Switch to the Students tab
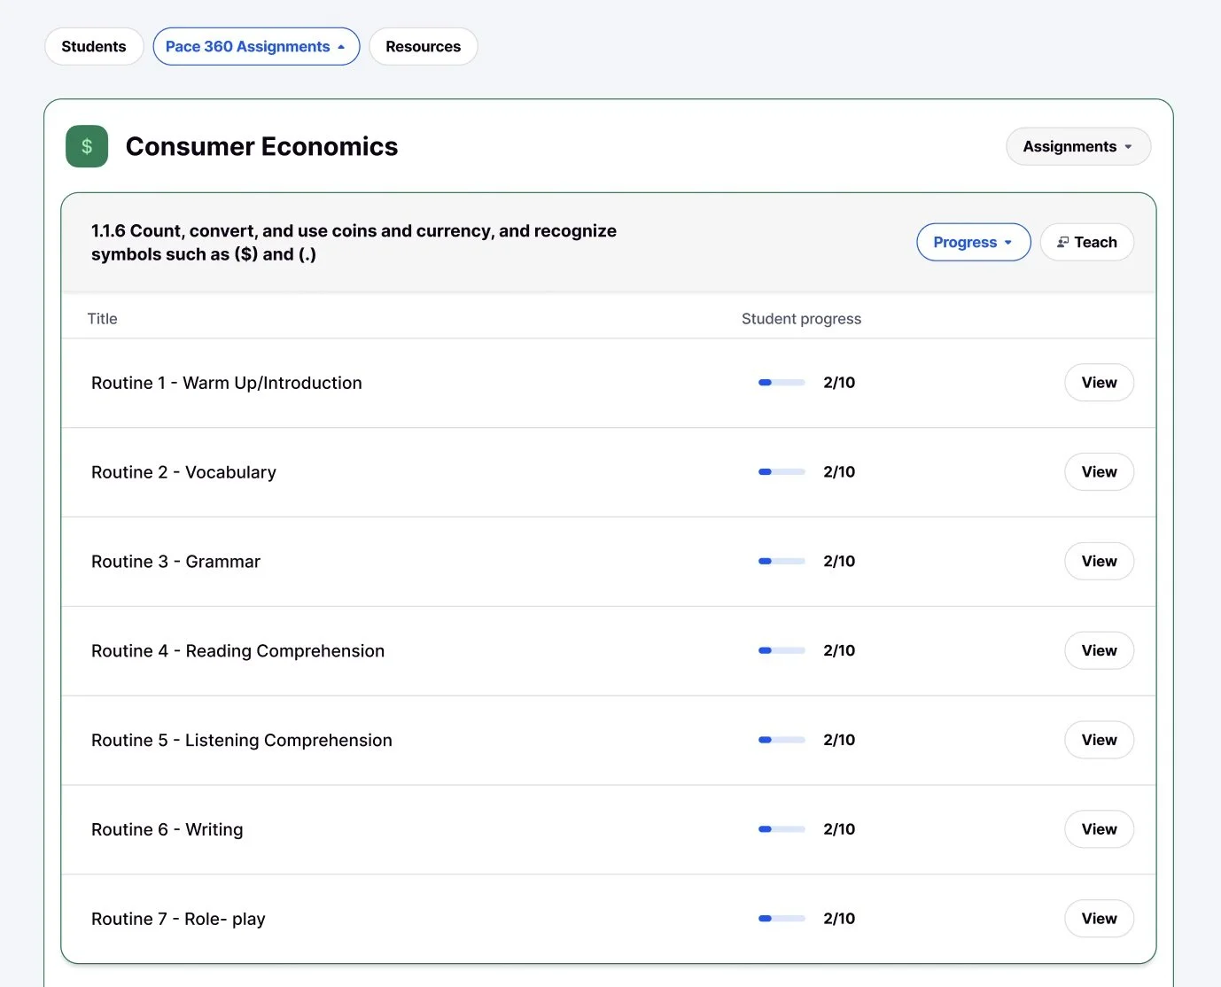 point(94,47)
